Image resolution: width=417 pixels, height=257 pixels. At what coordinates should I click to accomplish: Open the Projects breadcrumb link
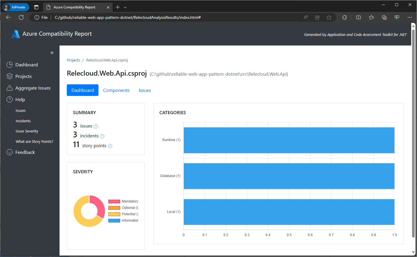pos(73,60)
